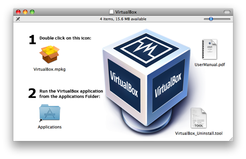Select the VirtualBox_Uninstall.tool name label
The image size is (246, 159).
(199, 133)
